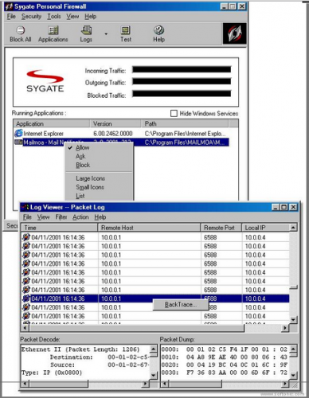
Task: Select List in the context menu
Action: 80,196
